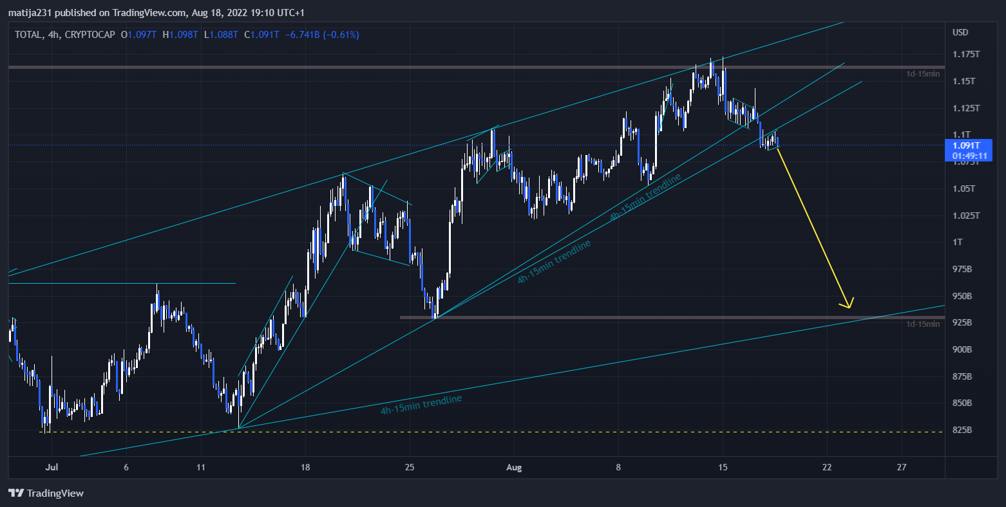Click the 900B price axis label

962,349
